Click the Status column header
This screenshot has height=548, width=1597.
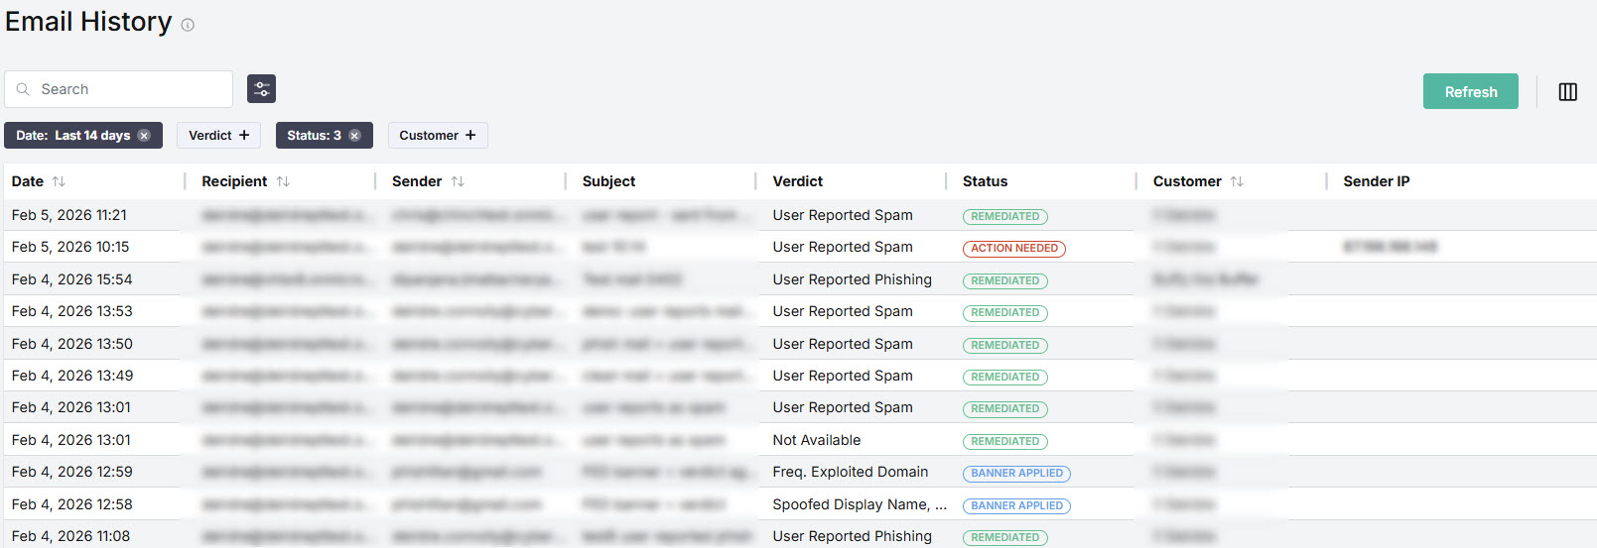(986, 181)
